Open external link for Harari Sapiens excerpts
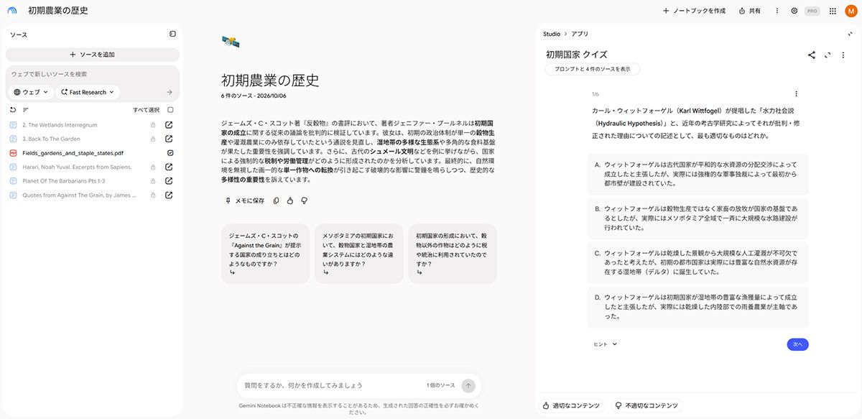 (170, 167)
